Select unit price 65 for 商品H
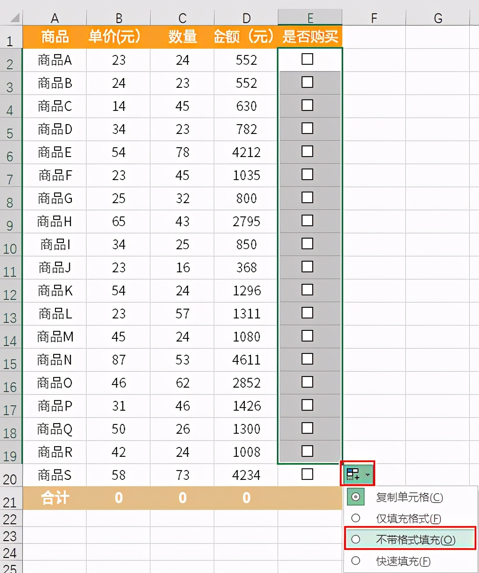This screenshot has height=573, width=479. (x=118, y=221)
